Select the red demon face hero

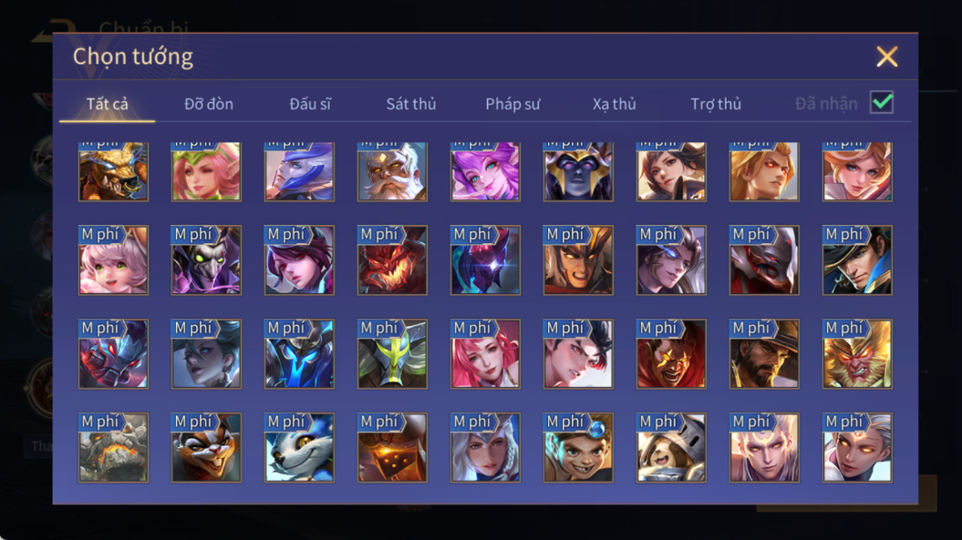coord(392,260)
